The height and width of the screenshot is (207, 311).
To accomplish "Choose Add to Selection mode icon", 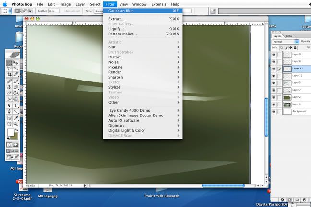I will point(22,11).
